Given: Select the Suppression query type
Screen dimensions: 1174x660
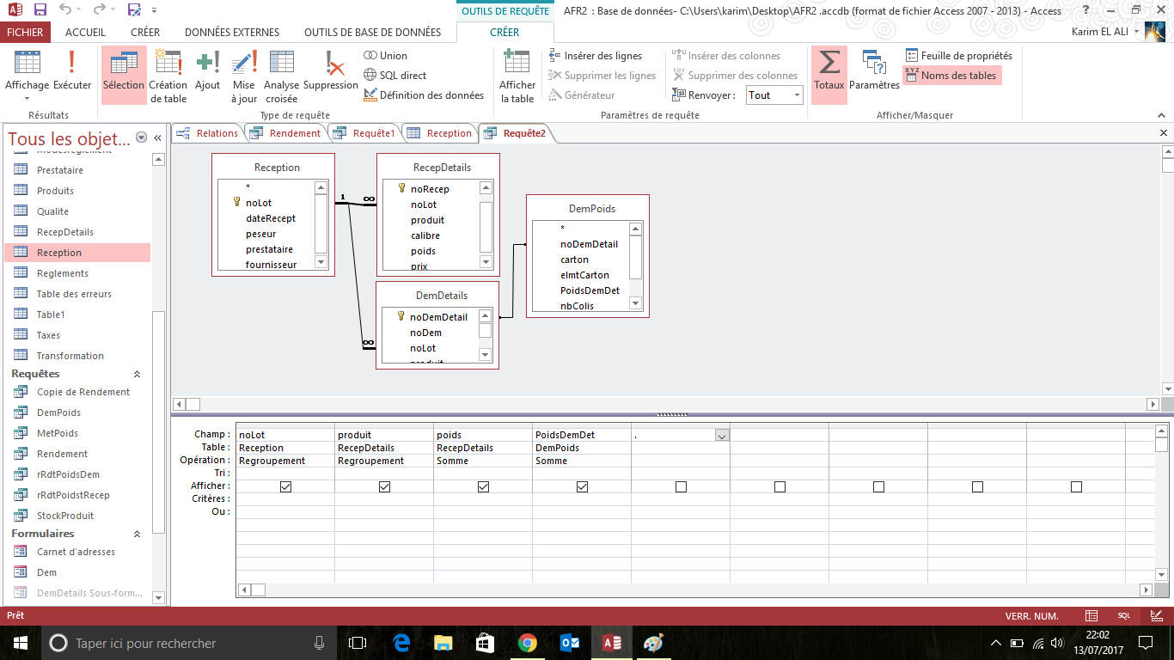Looking at the screenshot, I should point(331,70).
